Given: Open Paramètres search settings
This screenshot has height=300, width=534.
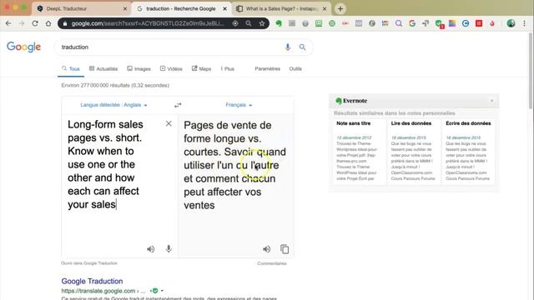Looking at the screenshot, I should (x=267, y=68).
